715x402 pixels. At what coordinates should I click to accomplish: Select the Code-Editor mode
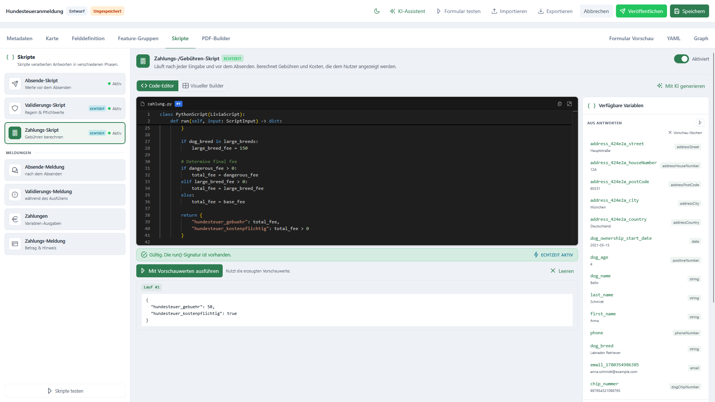tap(158, 86)
